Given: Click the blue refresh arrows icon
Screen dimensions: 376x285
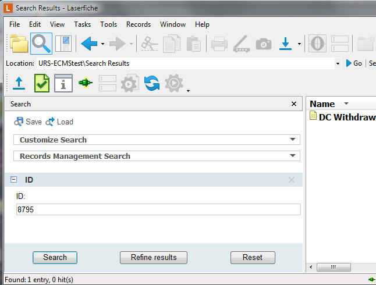Looking at the screenshot, I should pyautogui.click(x=152, y=83).
